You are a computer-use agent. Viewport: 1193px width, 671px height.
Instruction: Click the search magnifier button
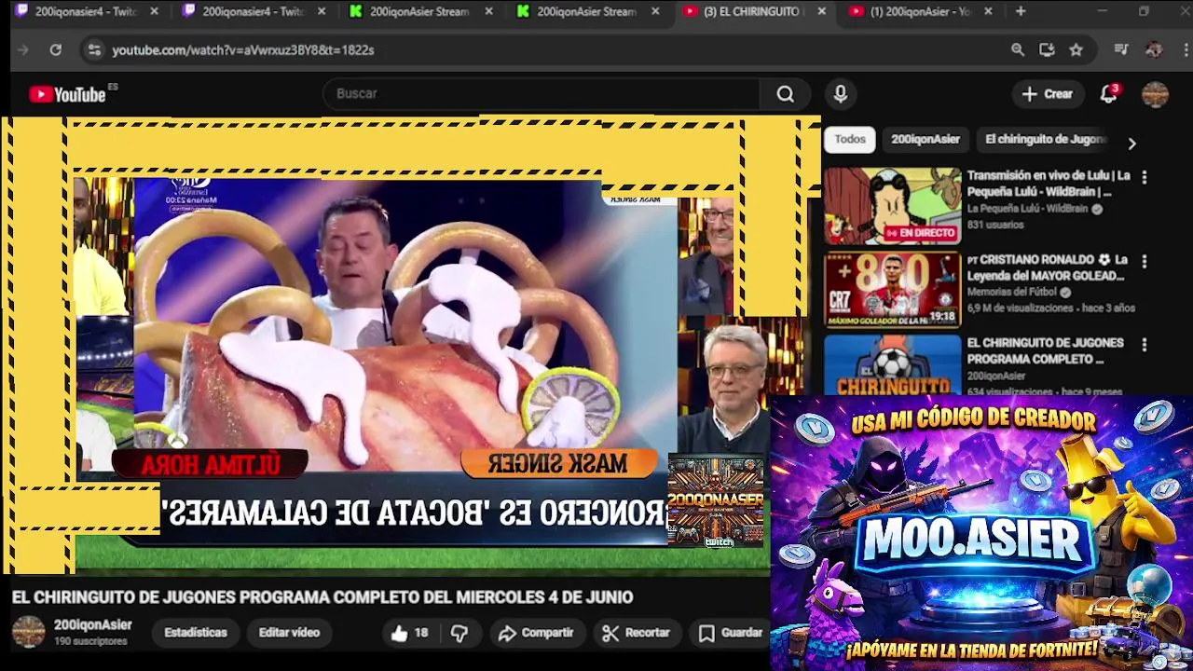point(786,94)
